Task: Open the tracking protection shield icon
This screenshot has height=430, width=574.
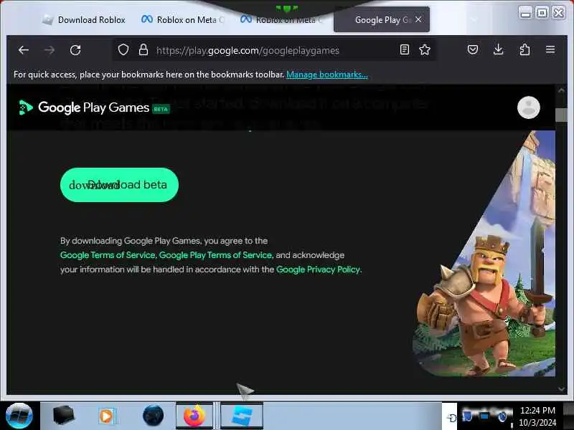Action: 123,49
